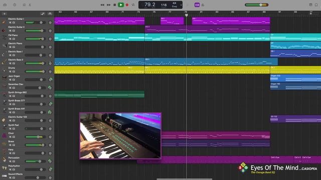Click the 4/4 time signature display

point(175,3)
